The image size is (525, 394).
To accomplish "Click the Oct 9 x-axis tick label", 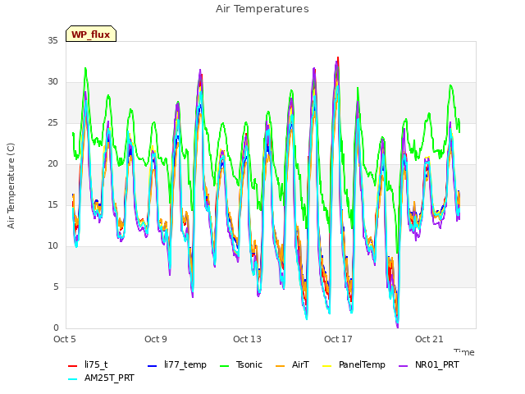I will [156, 339].
